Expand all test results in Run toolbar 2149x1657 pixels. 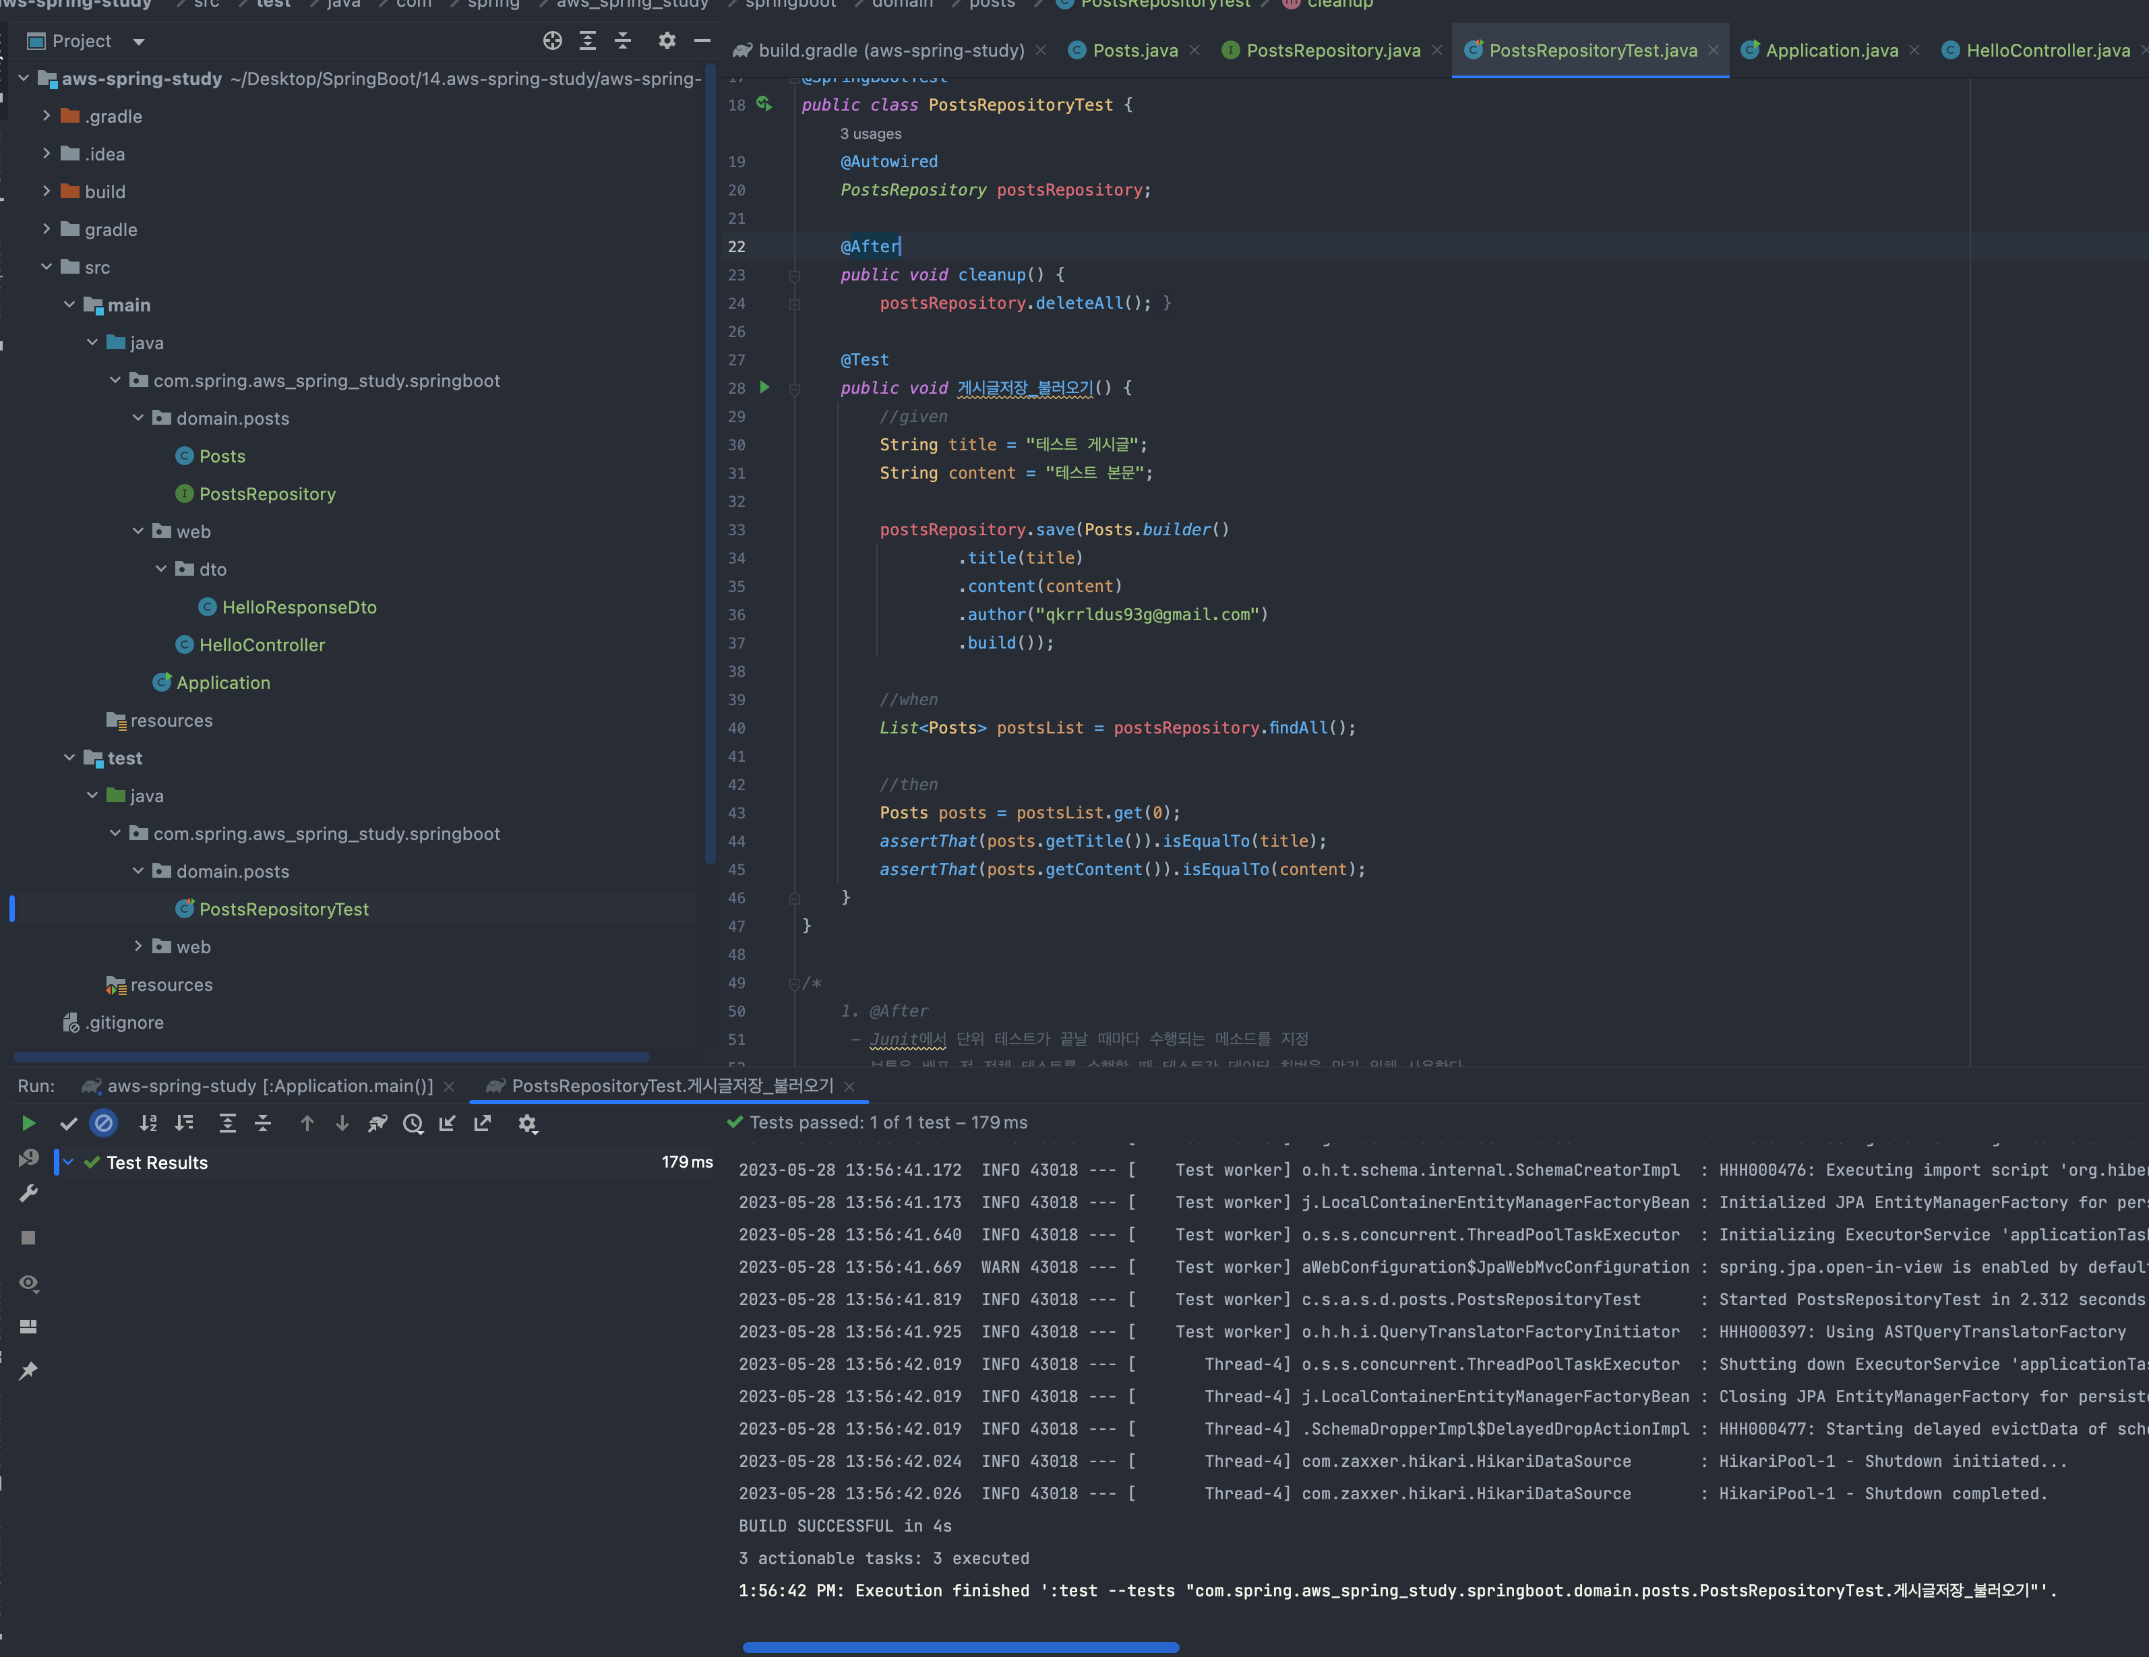click(227, 1122)
